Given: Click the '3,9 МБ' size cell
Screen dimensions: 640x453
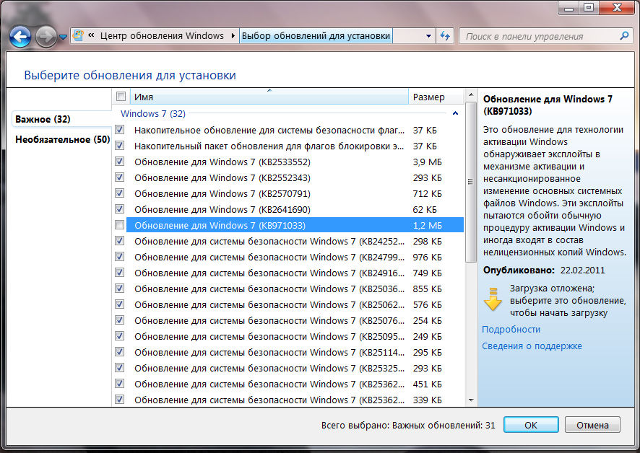Looking at the screenshot, I should pos(428,162).
